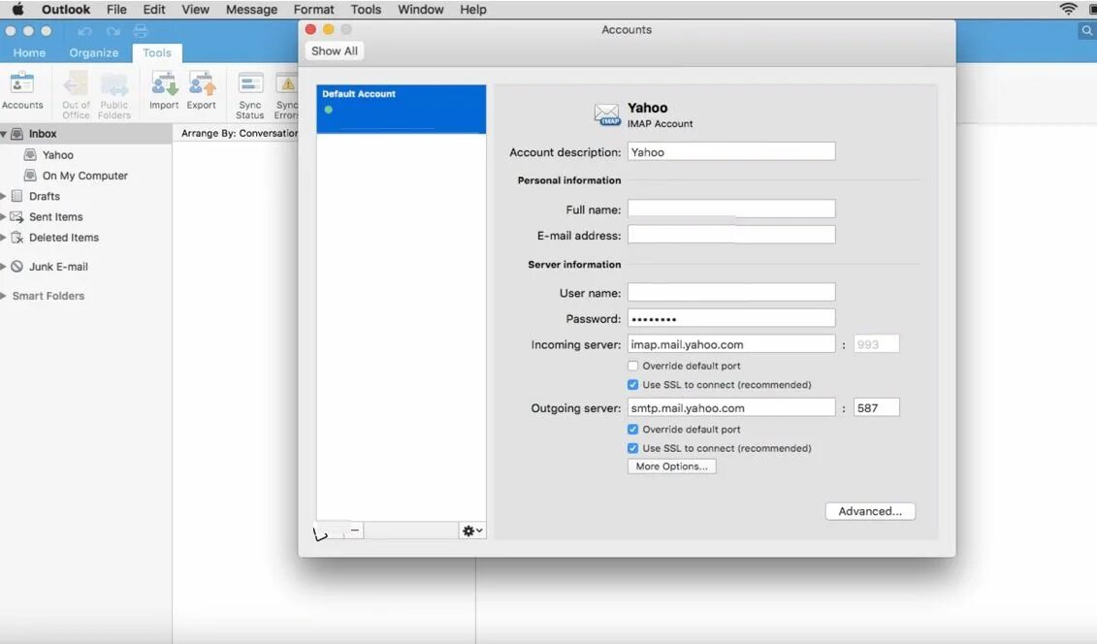
Task: Select the Deleted Items folder
Action: pyautogui.click(x=64, y=238)
